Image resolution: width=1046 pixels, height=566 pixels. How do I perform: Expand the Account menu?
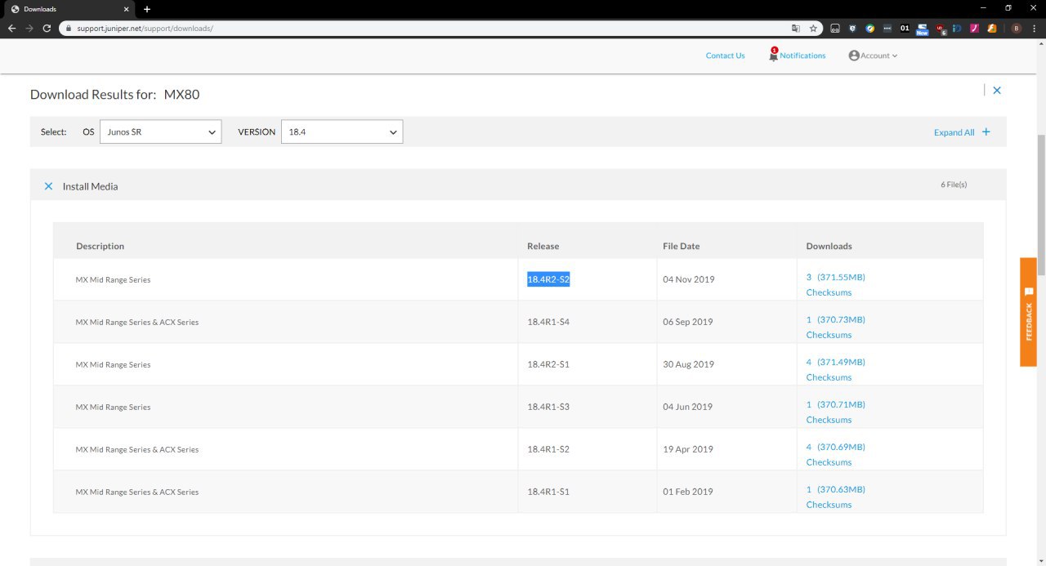point(879,56)
